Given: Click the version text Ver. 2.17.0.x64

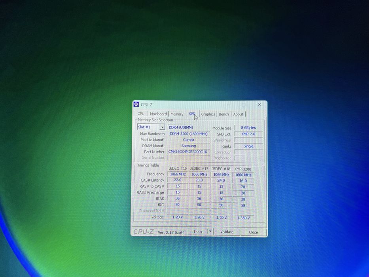Looking at the screenshot, I should [171, 233].
